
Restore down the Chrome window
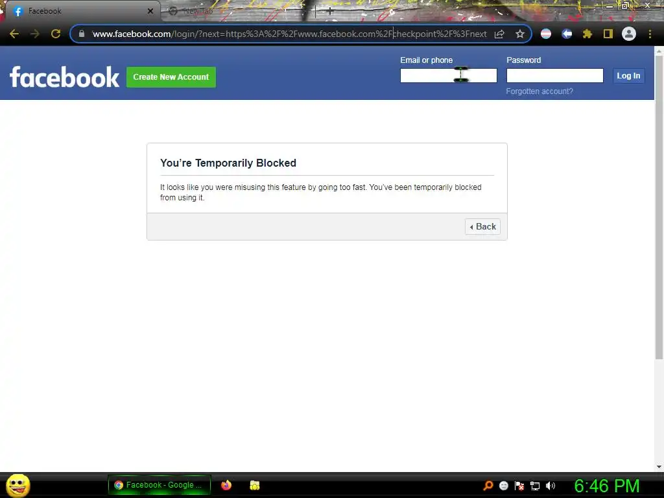point(625,5)
